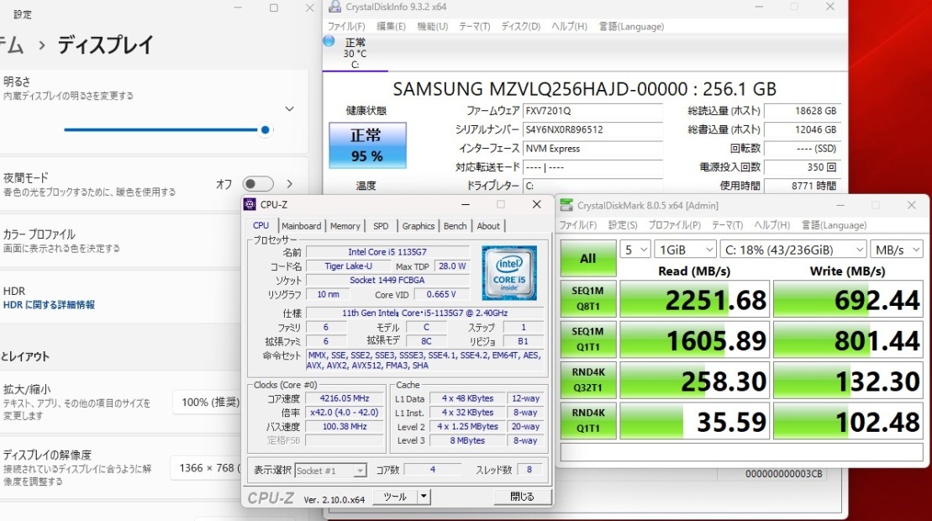Click the green All benchmark button
932x521 pixels.
coord(588,258)
